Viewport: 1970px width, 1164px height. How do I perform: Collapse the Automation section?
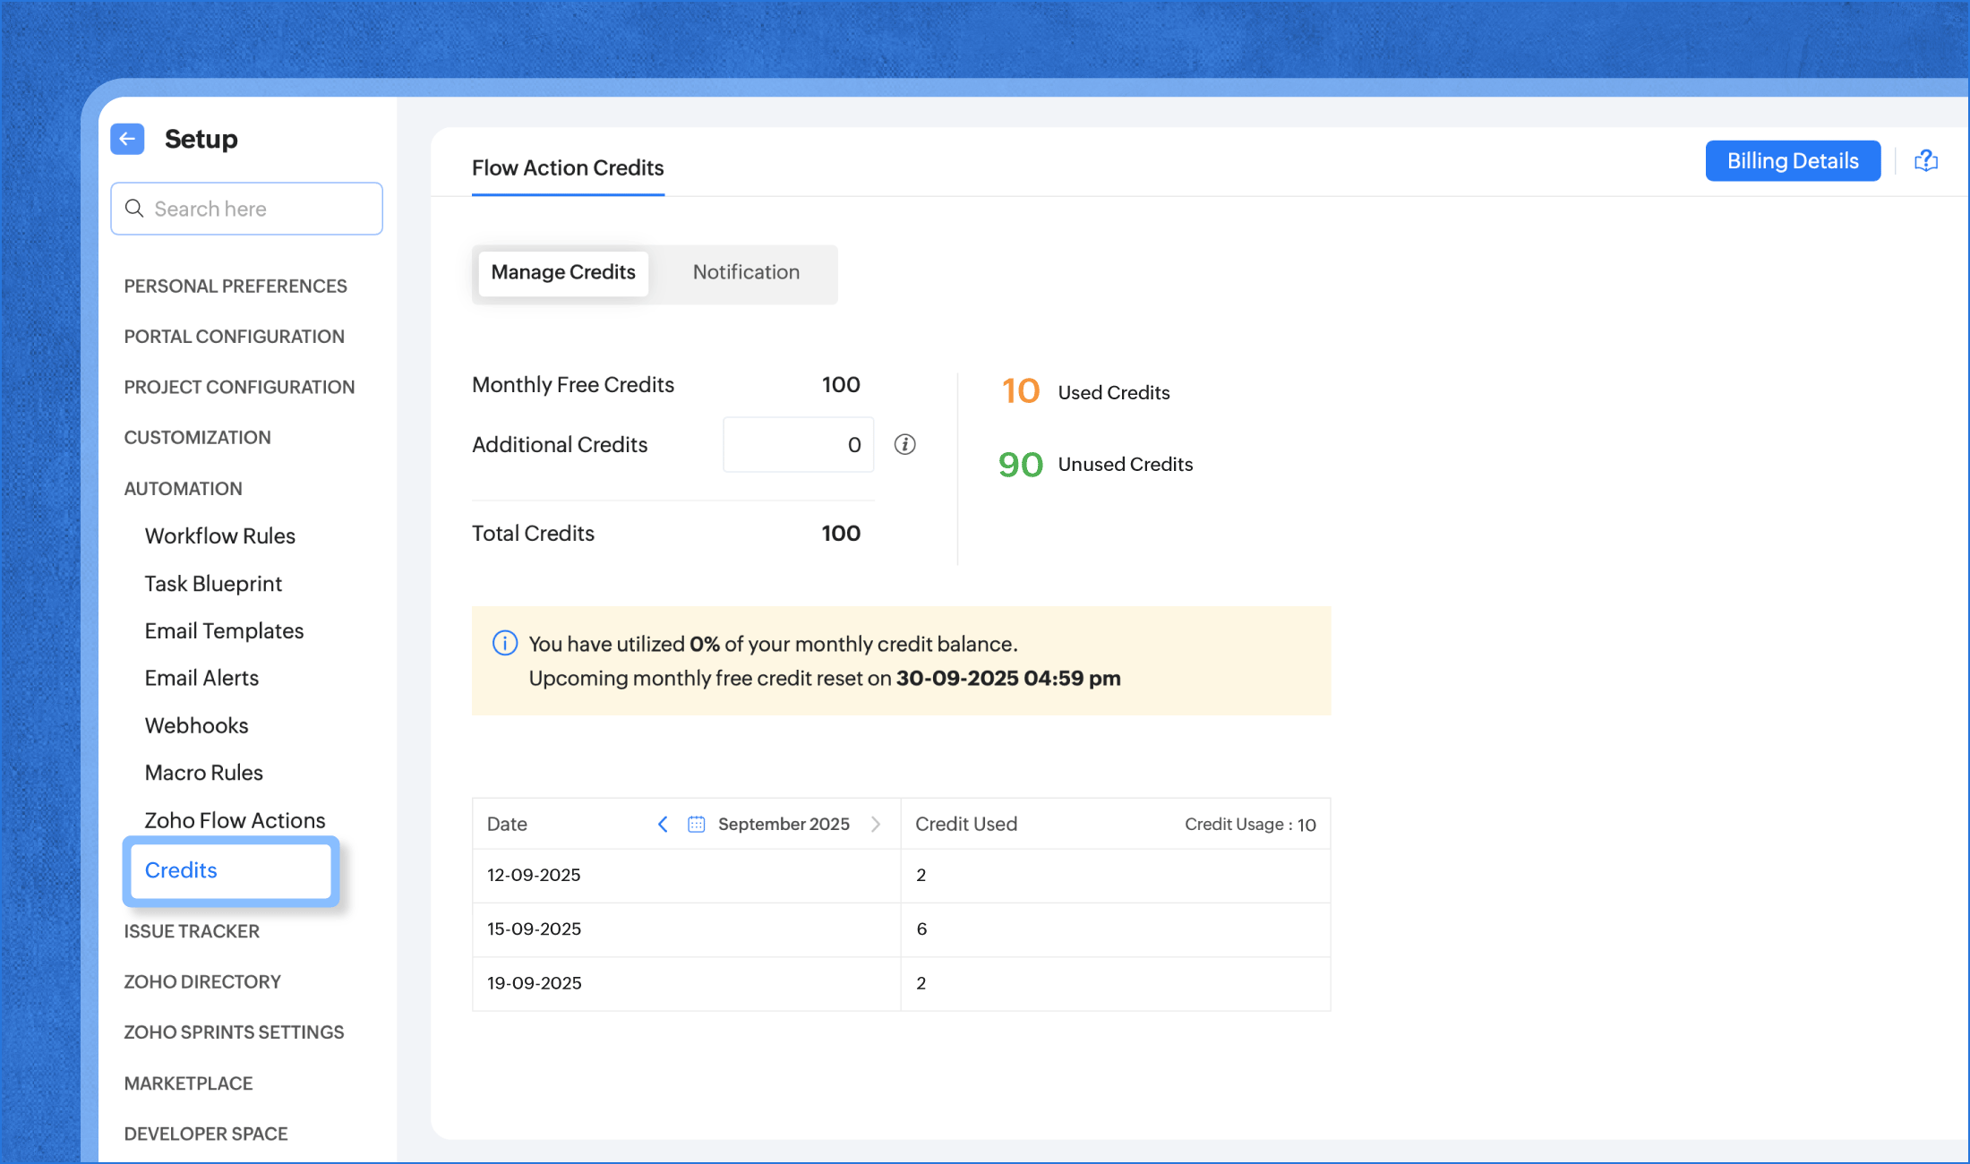tap(183, 488)
